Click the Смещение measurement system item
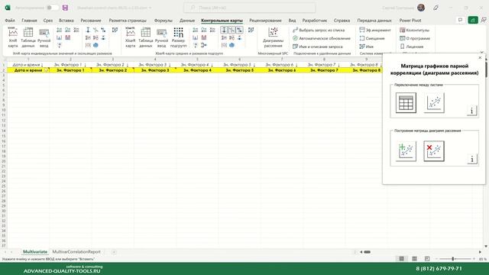Screen dimensions: 489x275 pyautogui.click(x=372, y=38)
